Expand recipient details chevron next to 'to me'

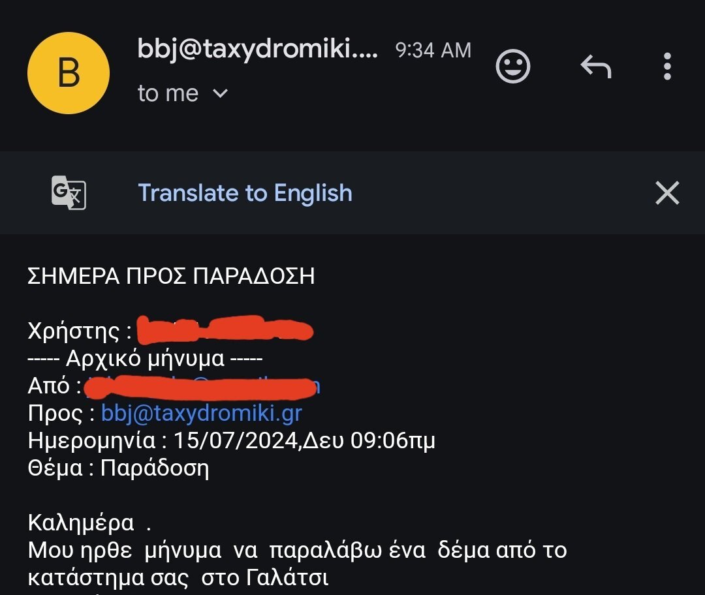[x=220, y=93]
